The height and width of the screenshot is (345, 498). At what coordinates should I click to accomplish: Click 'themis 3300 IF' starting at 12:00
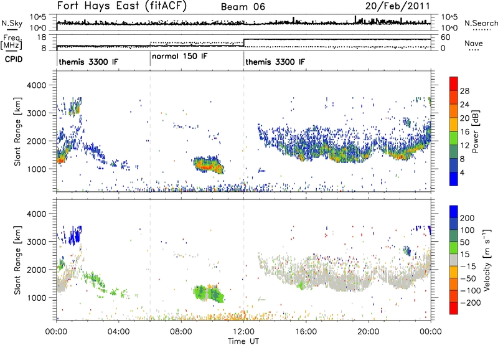coord(275,62)
